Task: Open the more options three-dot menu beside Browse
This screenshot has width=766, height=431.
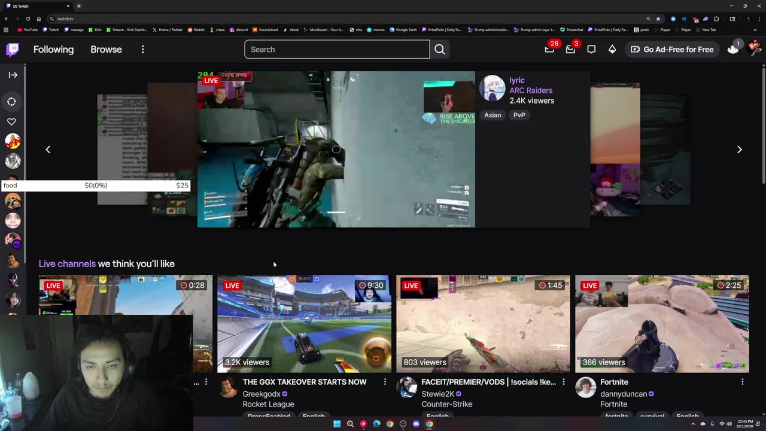Action: click(x=142, y=50)
